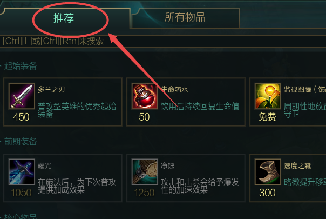
Task: Switch to the 推荐 recommended tab
Action: pyautogui.click(x=64, y=18)
